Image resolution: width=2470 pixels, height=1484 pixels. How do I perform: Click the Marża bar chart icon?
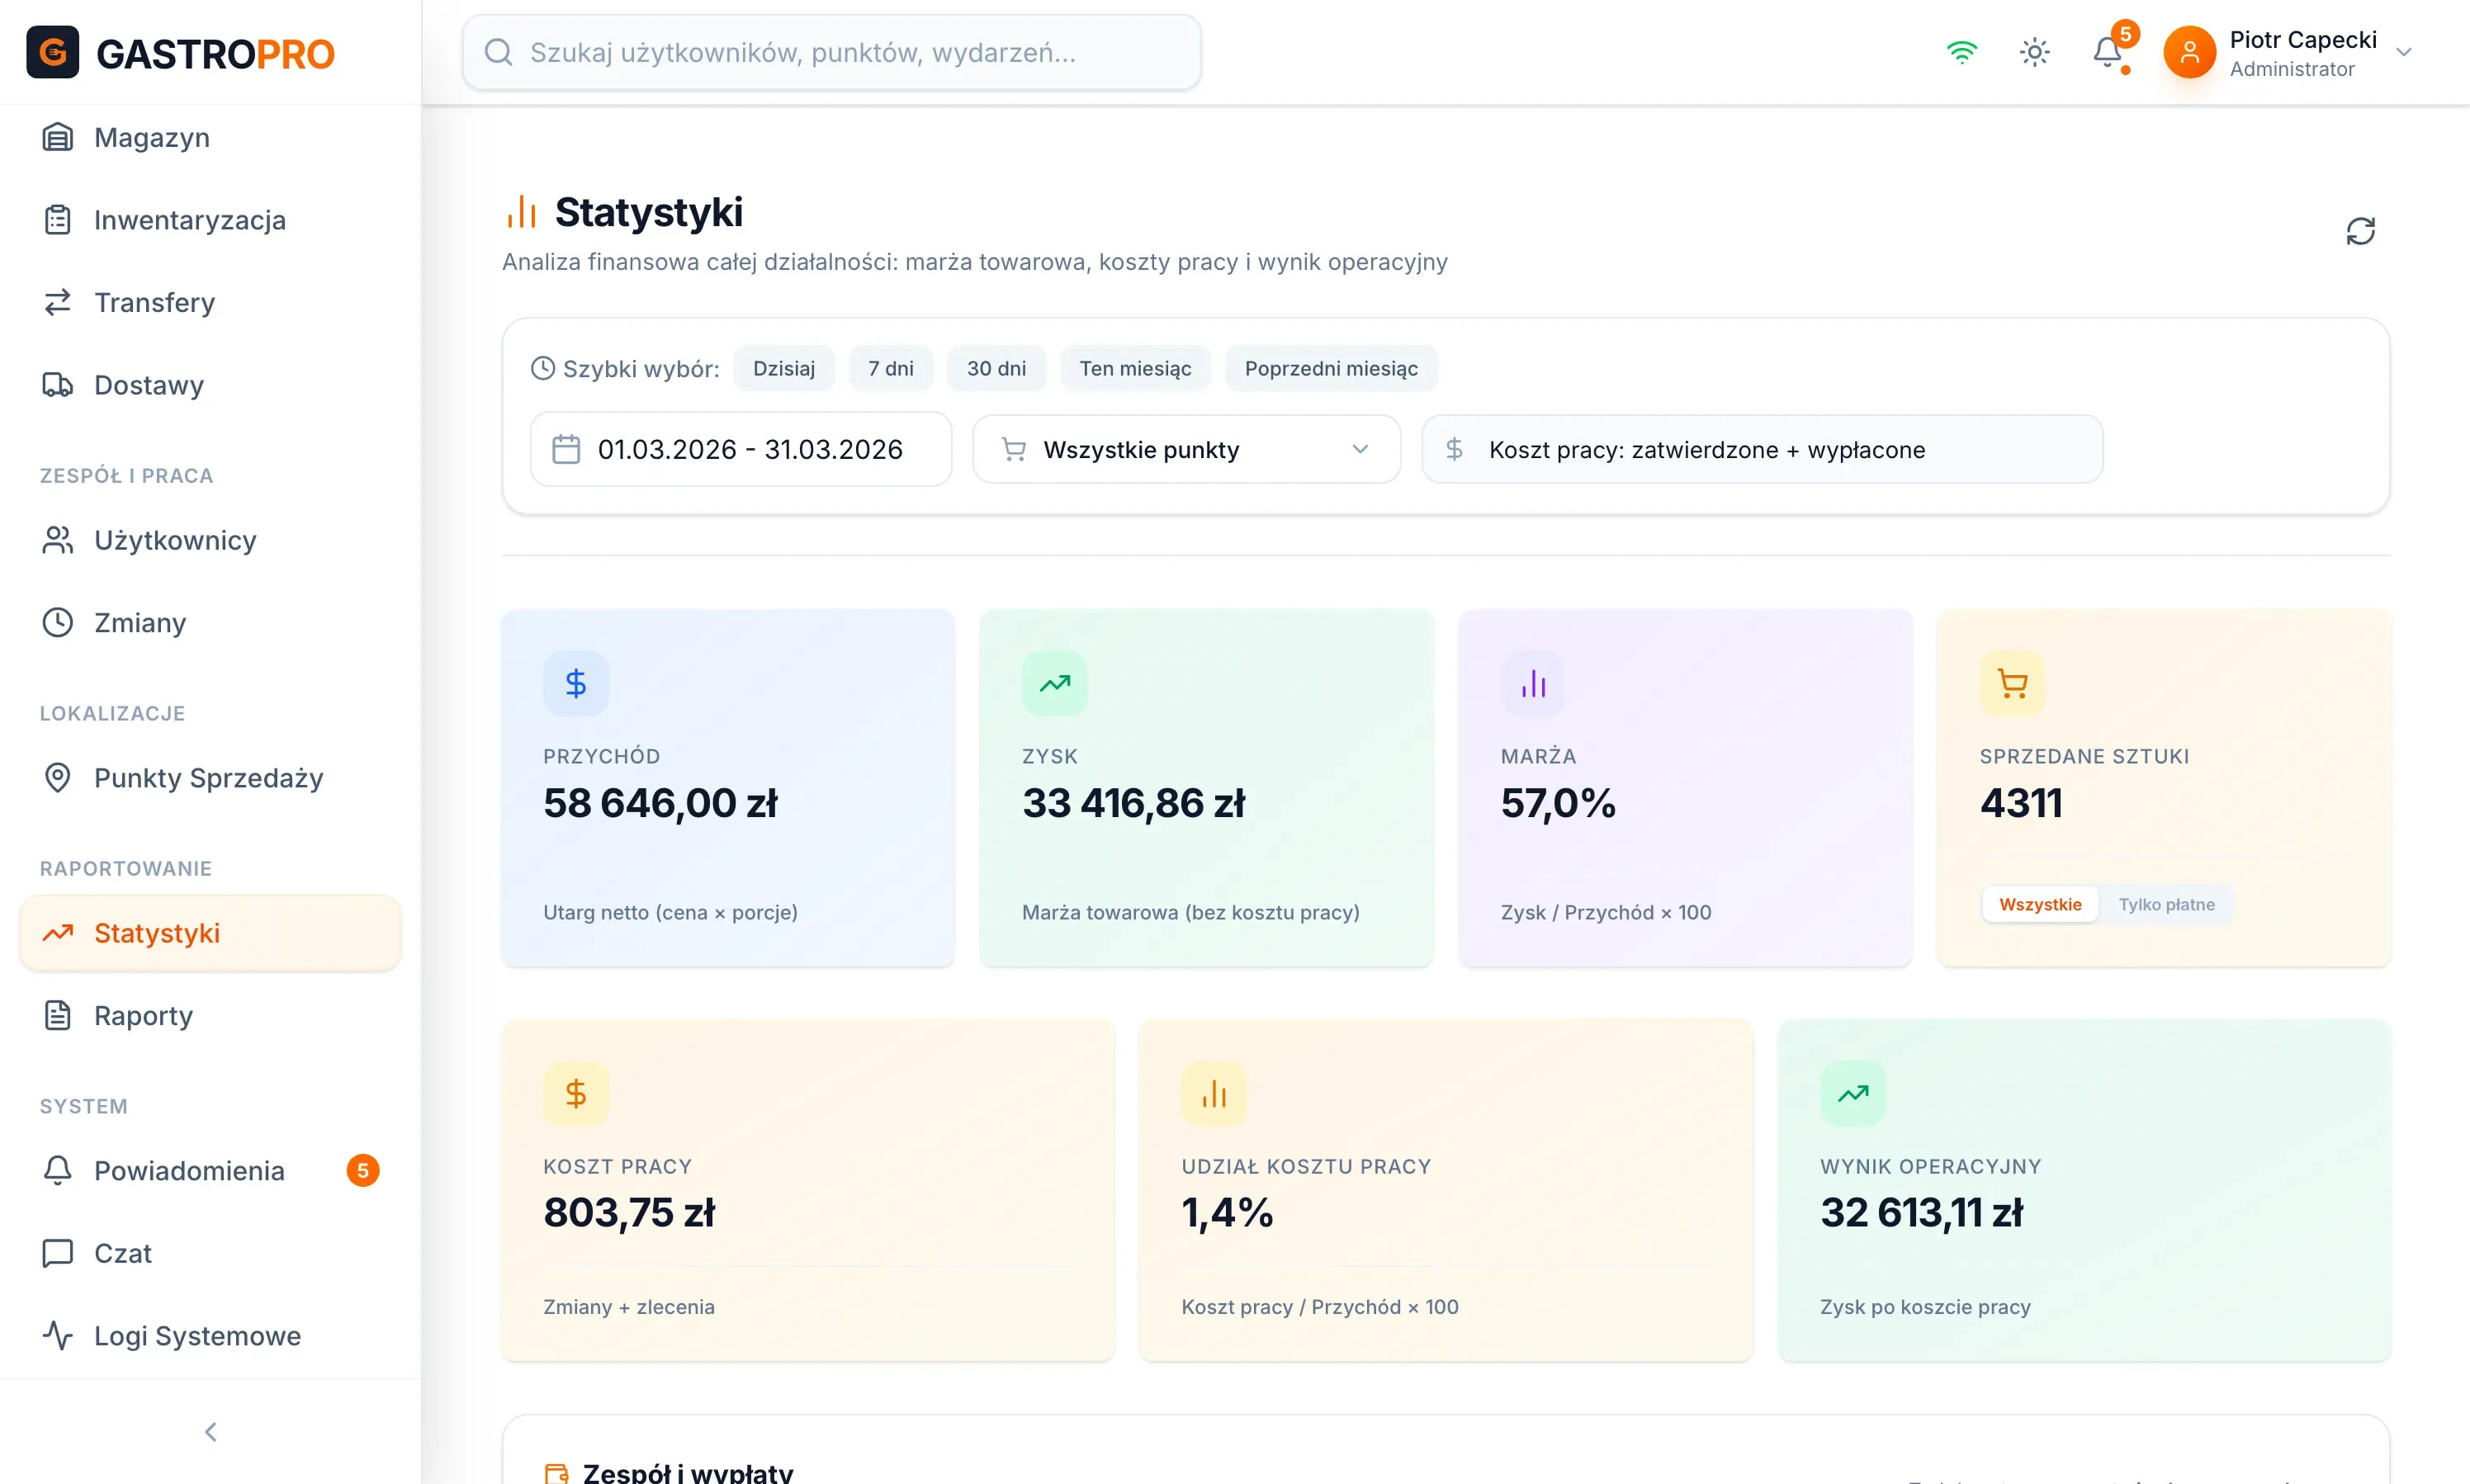1534,684
